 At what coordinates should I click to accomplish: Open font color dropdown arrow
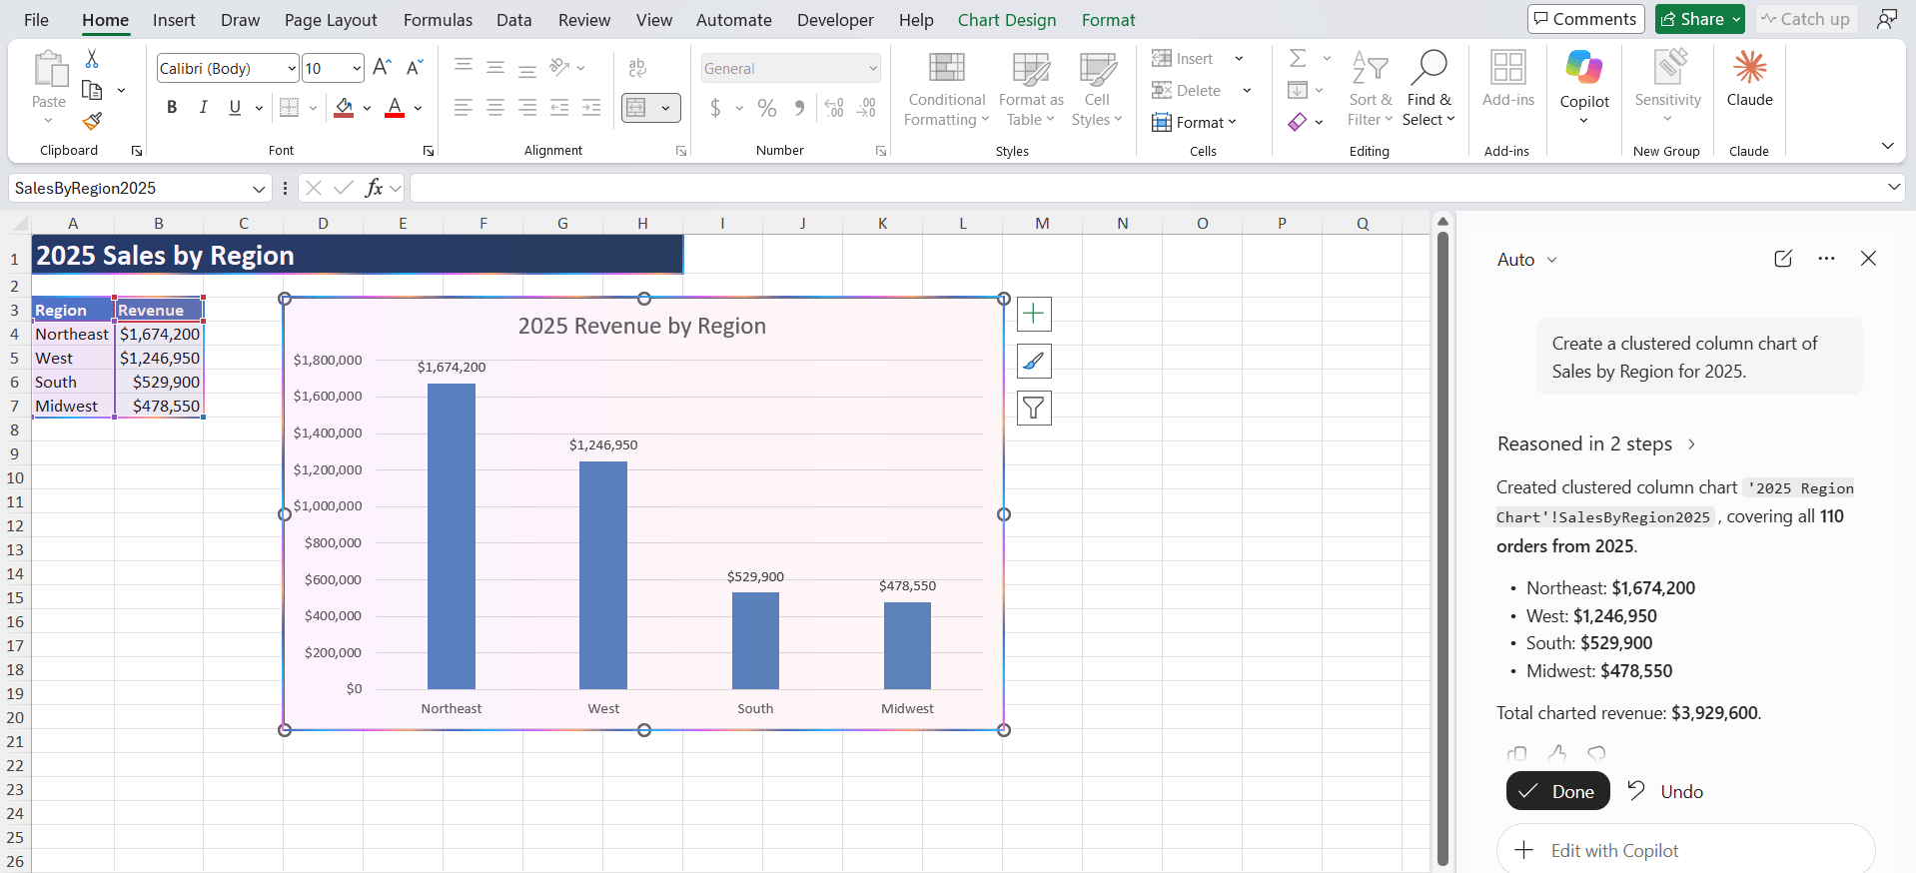point(418,108)
